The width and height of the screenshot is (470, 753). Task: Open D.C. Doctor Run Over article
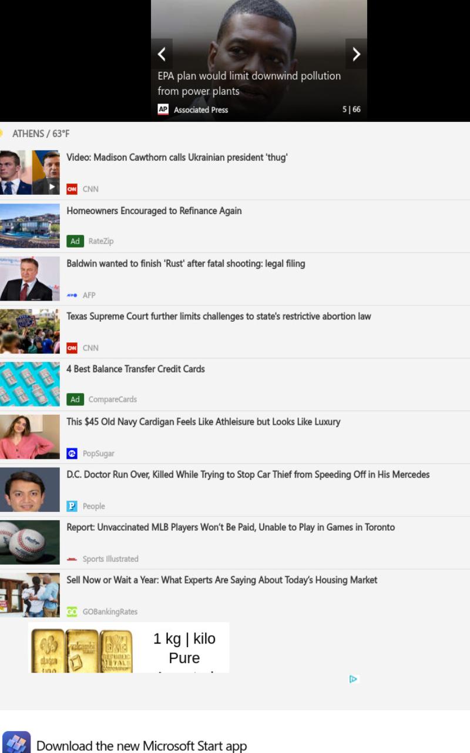click(248, 474)
